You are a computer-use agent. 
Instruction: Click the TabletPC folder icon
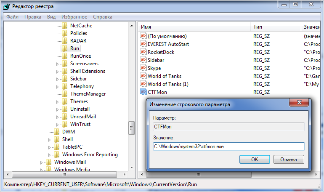coord(57,147)
